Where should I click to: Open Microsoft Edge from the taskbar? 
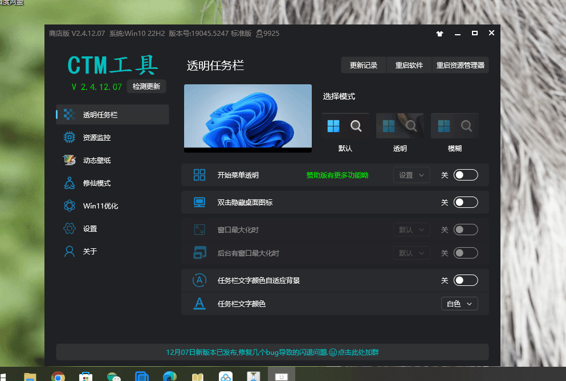170,376
